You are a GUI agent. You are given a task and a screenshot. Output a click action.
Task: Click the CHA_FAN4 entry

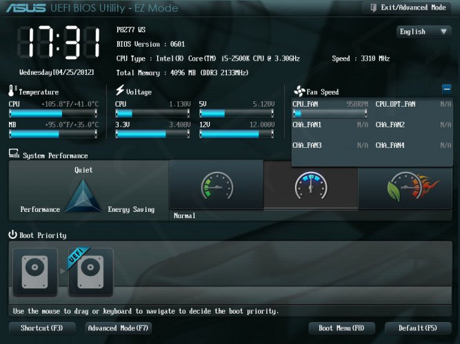coord(413,145)
